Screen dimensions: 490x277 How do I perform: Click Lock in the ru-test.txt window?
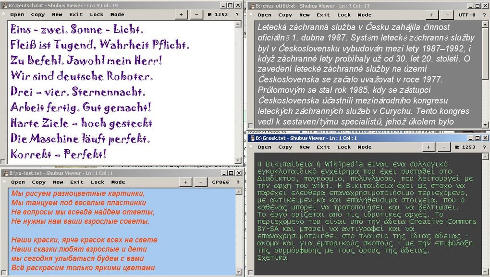click(x=98, y=182)
